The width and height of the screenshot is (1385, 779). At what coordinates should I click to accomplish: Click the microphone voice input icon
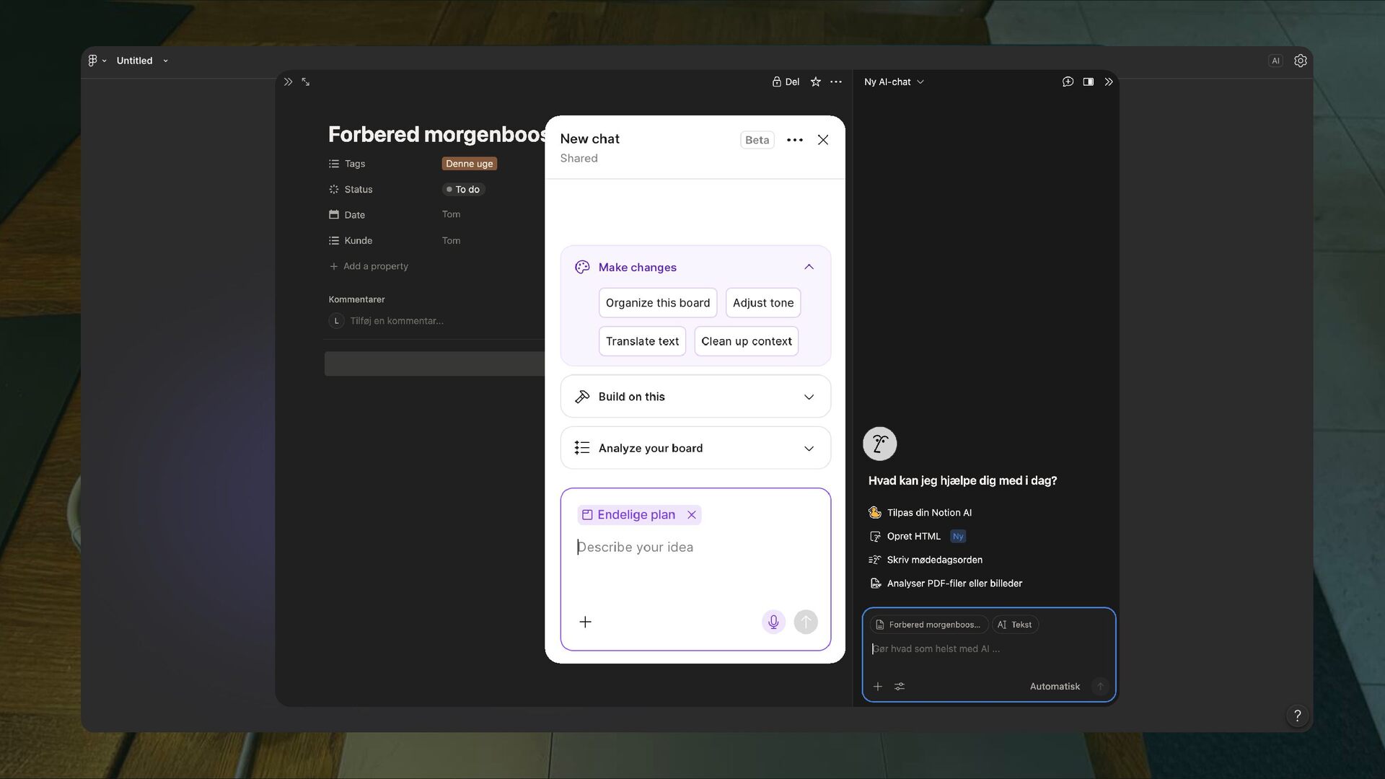(x=773, y=622)
